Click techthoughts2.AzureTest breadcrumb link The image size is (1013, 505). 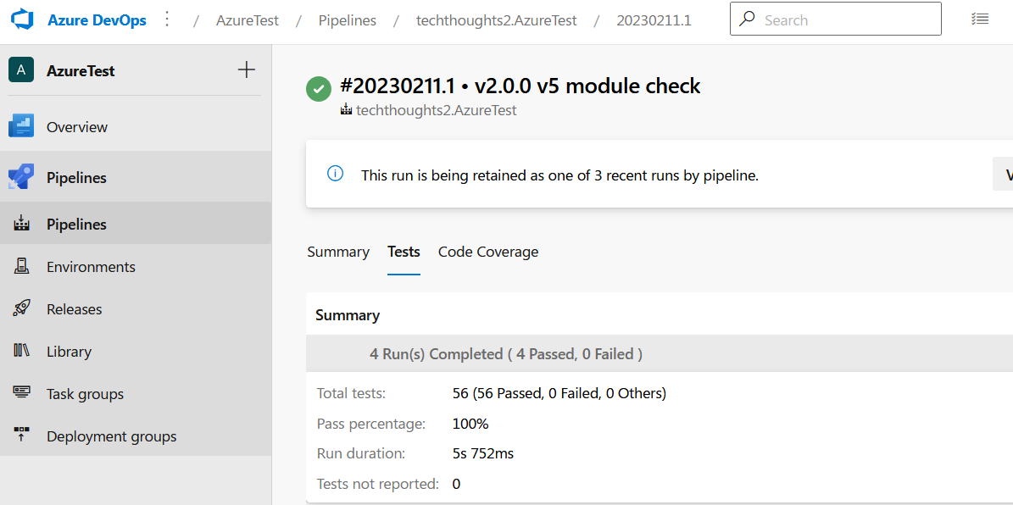click(x=496, y=20)
